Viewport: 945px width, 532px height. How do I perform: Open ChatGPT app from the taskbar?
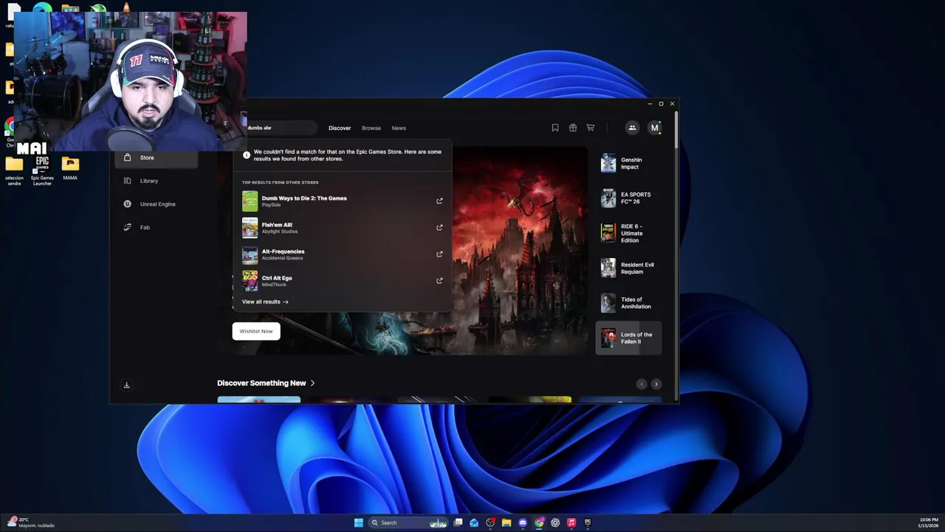(555, 522)
